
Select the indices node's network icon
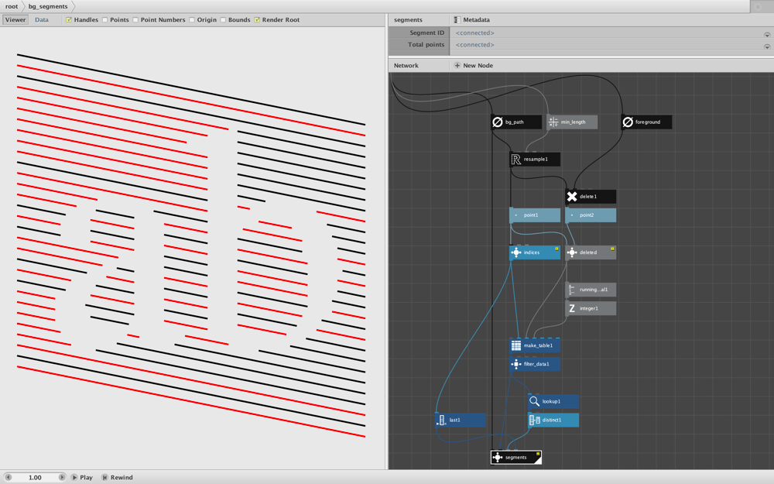tap(515, 252)
